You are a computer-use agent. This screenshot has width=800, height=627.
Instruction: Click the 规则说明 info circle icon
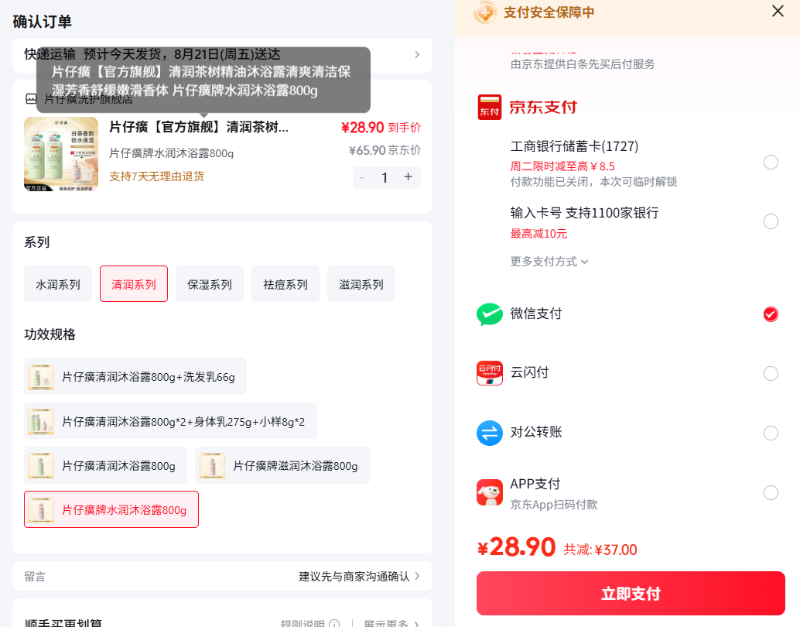tap(334, 623)
